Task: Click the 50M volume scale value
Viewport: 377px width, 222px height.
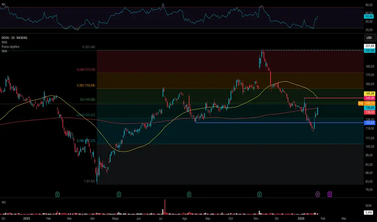Action: (369, 206)
